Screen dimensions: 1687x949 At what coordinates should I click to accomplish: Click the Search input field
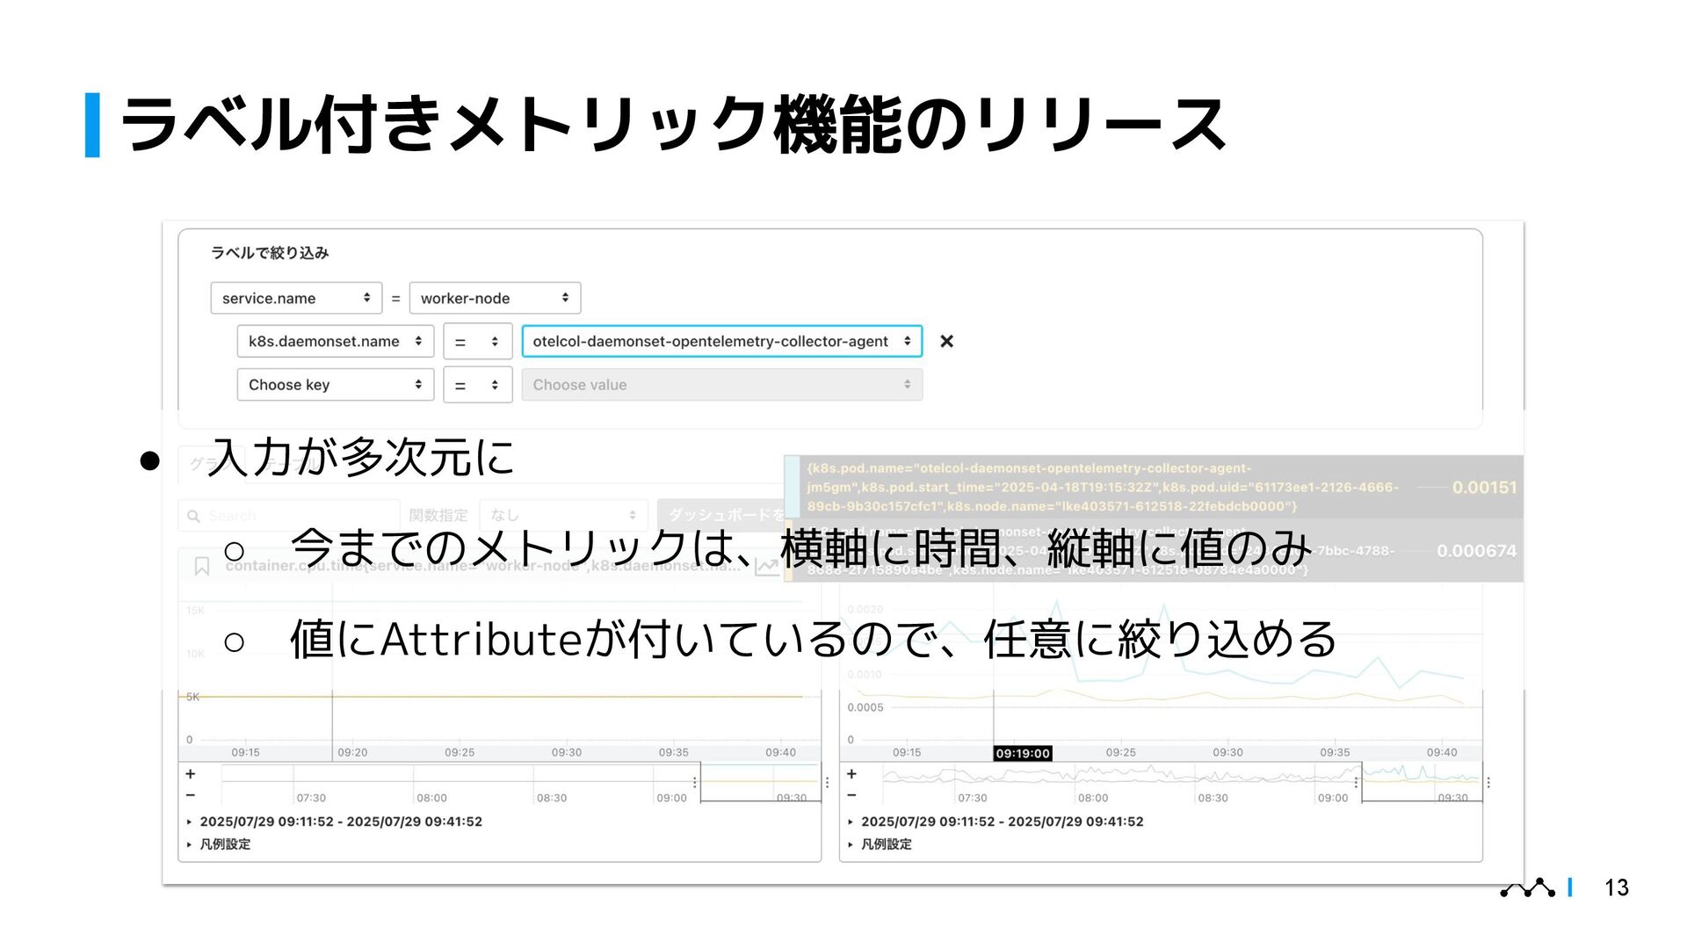tap(289, 516)
